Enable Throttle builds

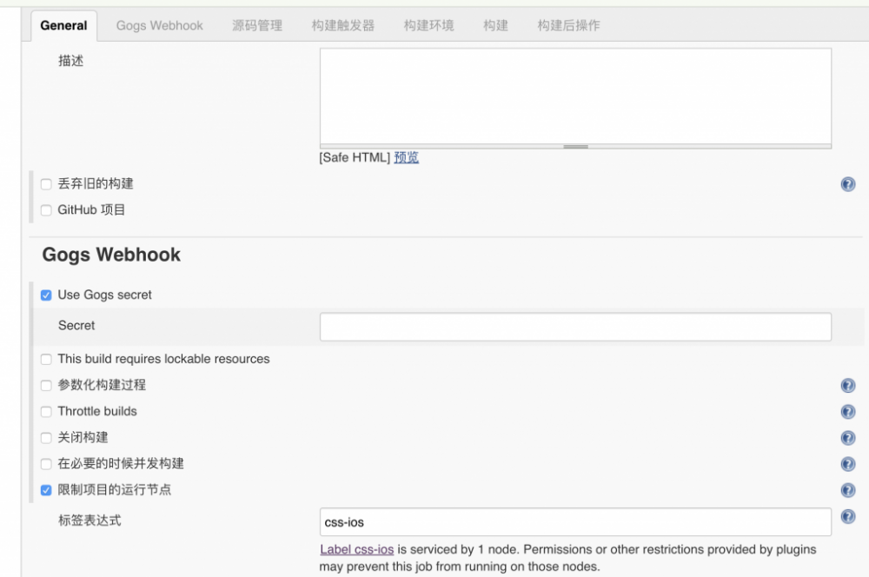click(45, 411)
